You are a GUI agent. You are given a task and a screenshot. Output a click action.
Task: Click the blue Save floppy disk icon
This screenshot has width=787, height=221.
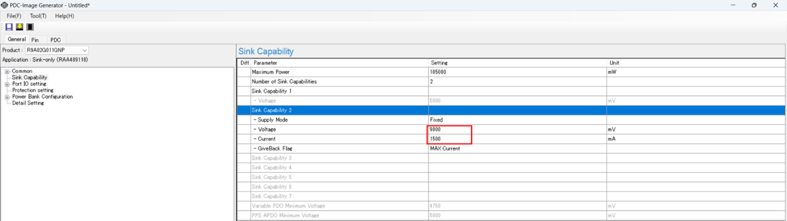(x=9, y=27)
